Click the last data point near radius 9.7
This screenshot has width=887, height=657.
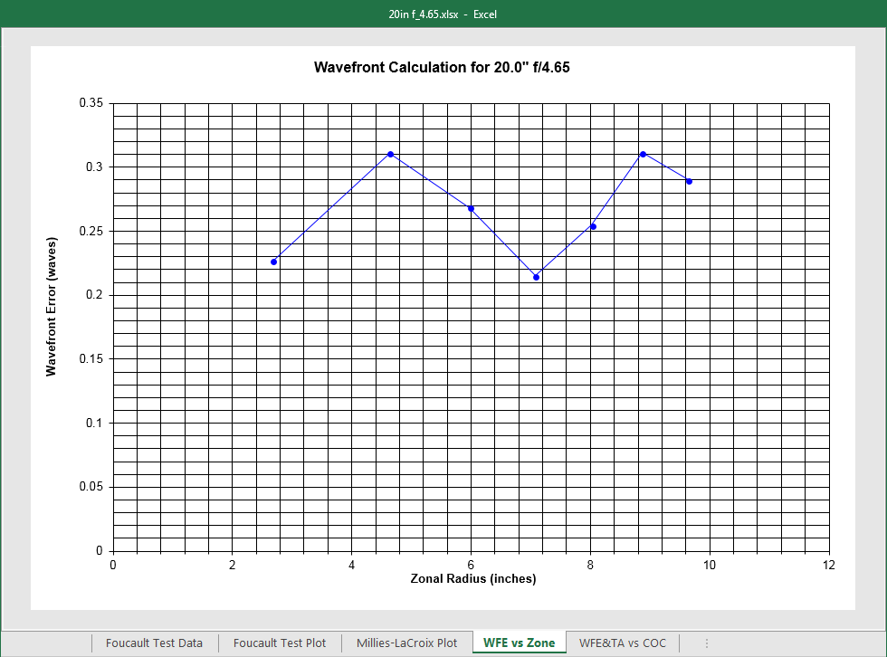(x=689, y=181)
